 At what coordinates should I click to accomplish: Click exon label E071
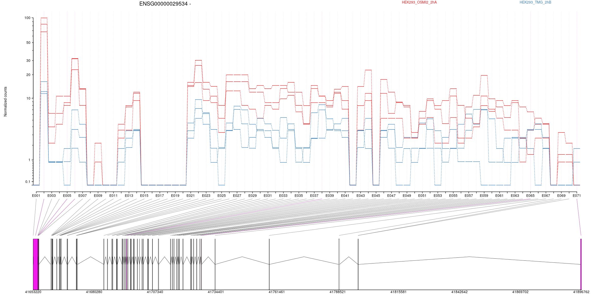point(577,196)
